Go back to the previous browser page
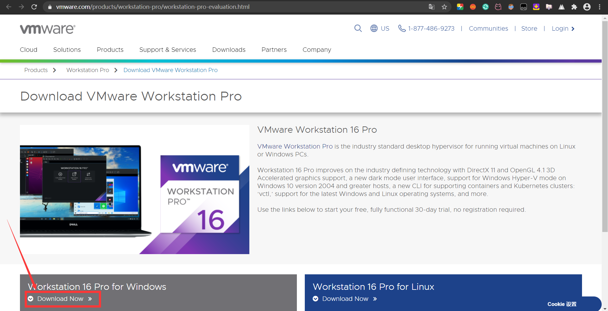The height and width of the screenshot is (311, 608). 9,7
